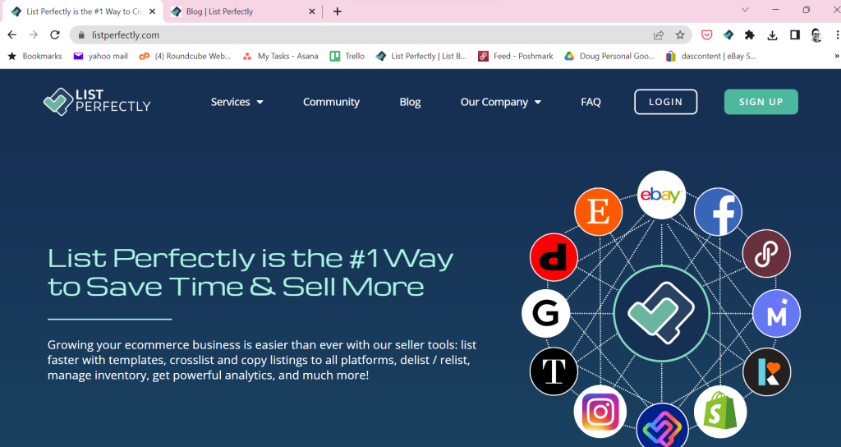Open the Pocket extension icon
This screenshot has width=841, height=447.
(x=707, y=35)
